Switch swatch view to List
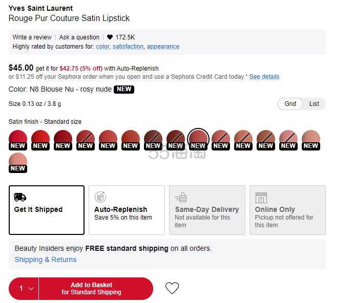The height and width of the screenshot is (303, 354). click(314, 104)
